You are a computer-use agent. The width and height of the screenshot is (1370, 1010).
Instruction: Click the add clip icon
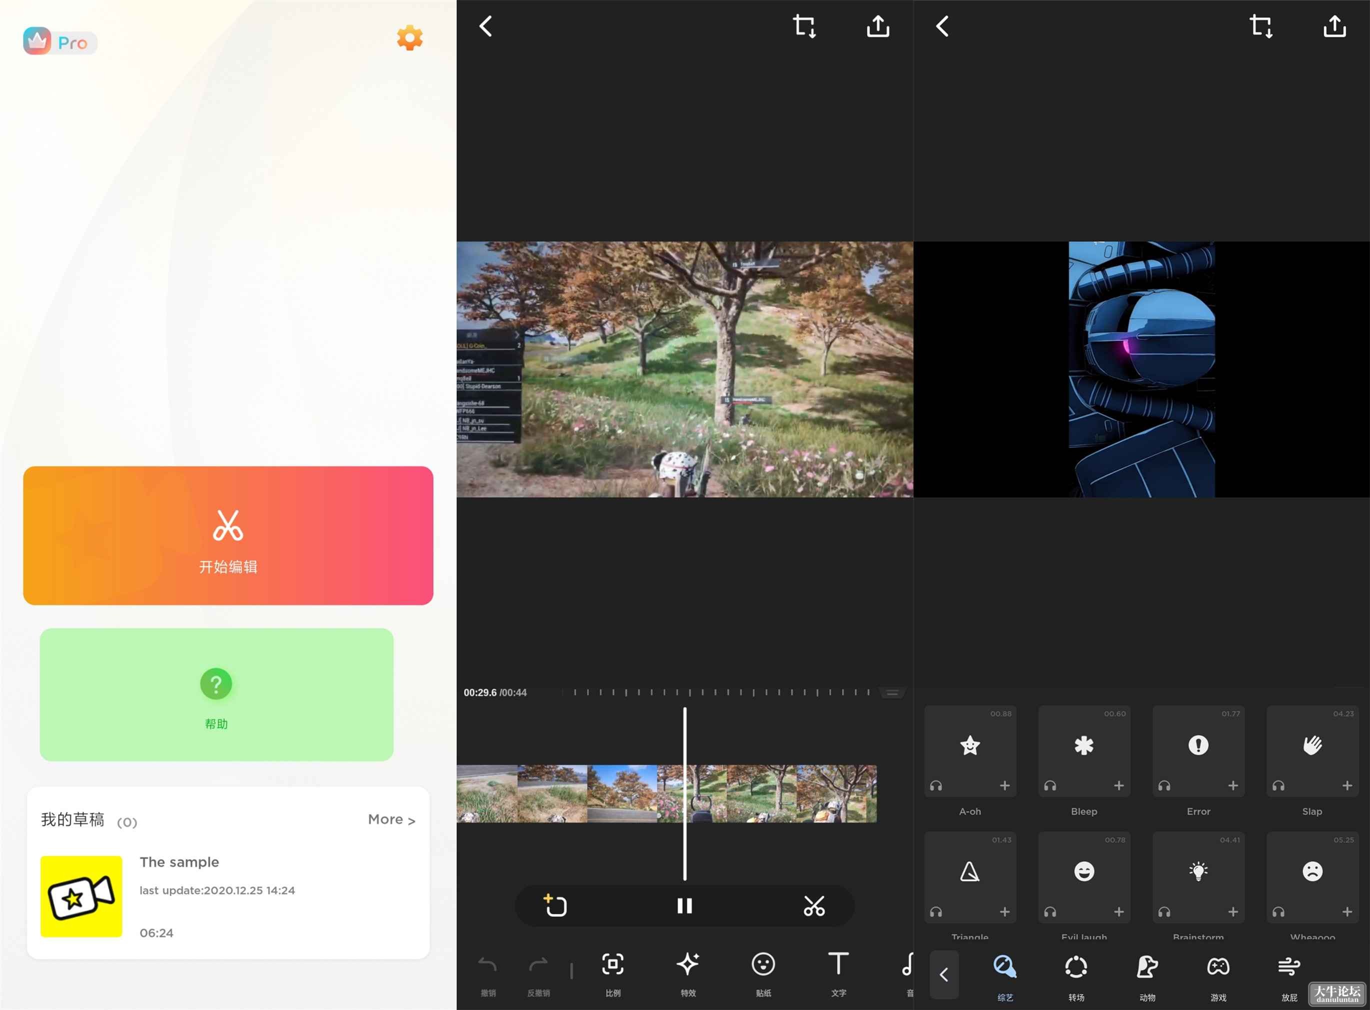[x=555, y=905]
